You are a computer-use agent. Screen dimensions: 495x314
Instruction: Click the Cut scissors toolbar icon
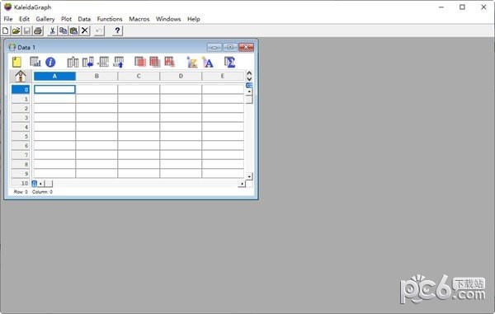click(53, 30)
